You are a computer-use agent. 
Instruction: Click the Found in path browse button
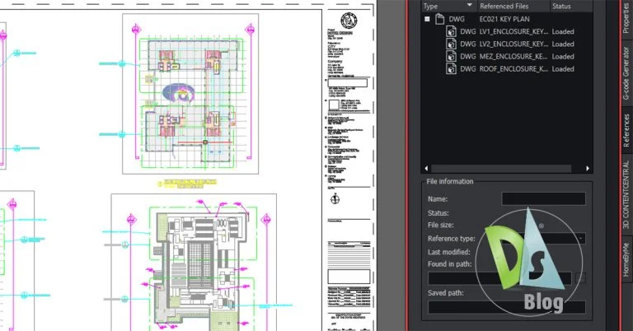[x=580, y=278]
